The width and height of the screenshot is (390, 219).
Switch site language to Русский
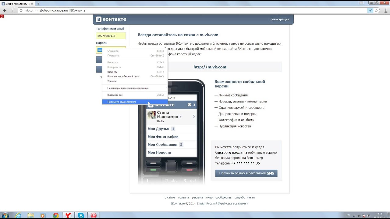212,203
